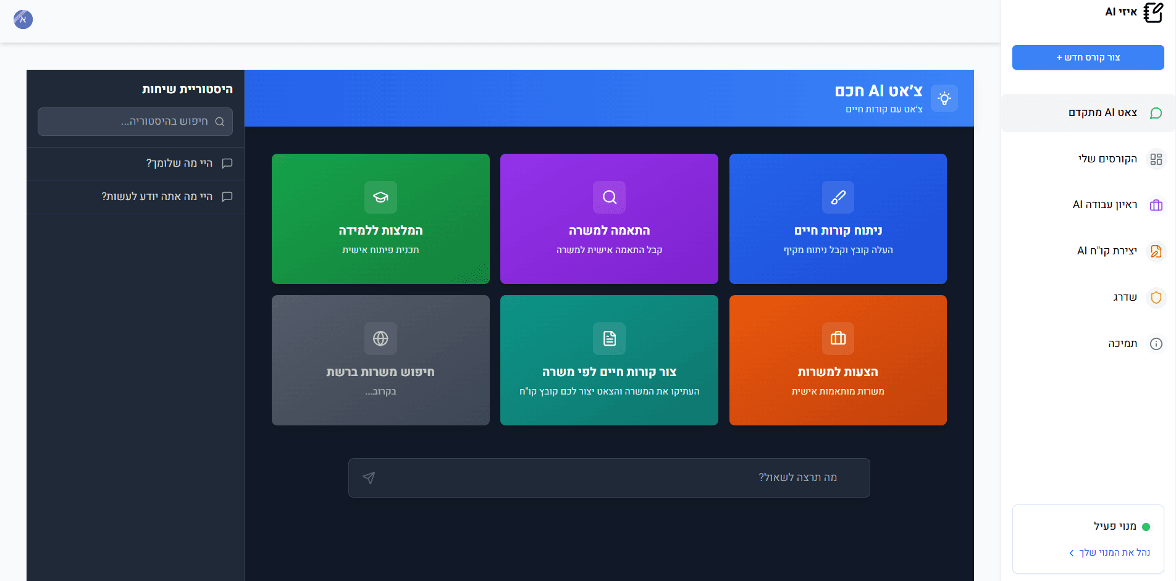Click the lightbulb icon in the chat header

[944, 98]
